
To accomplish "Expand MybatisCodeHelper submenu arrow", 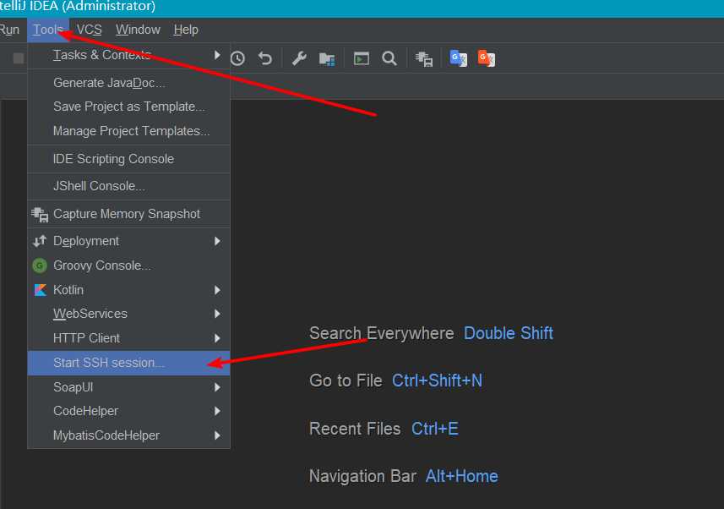I will click(x=217, y=435).
